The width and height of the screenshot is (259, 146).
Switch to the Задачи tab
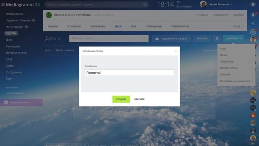tap(53, 26)
